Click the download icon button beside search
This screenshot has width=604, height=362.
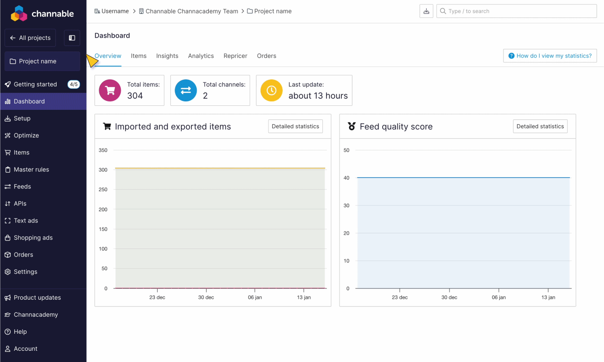pyautogui.click(x=426, y=11)
